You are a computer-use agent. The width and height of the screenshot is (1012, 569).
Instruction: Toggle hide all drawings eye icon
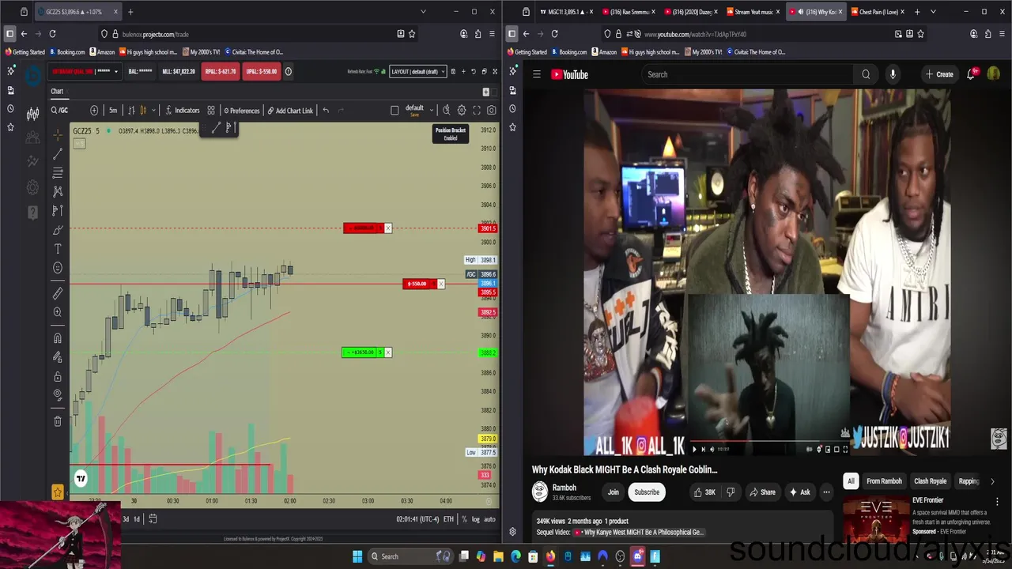point(58,394)
